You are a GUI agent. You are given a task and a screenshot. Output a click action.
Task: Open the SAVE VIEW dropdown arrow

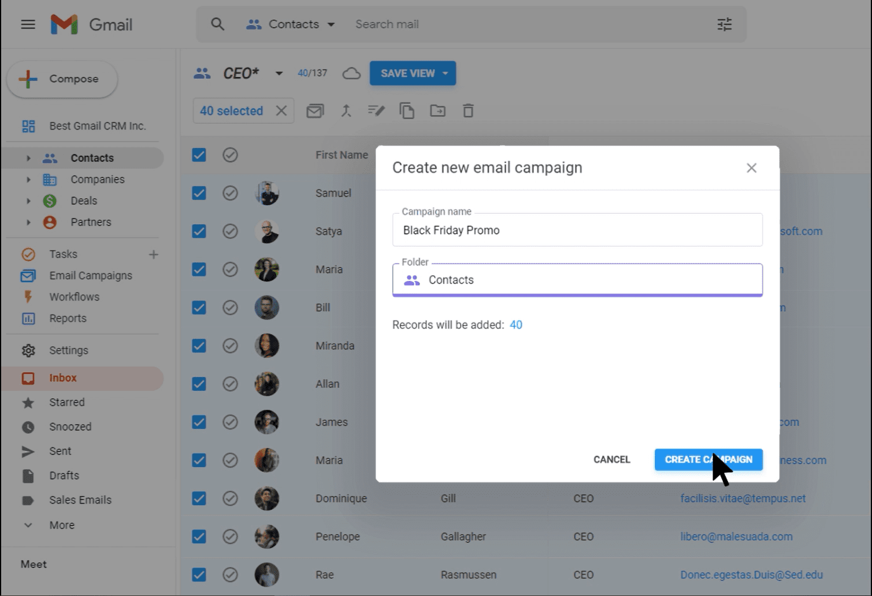pos(445,73)
